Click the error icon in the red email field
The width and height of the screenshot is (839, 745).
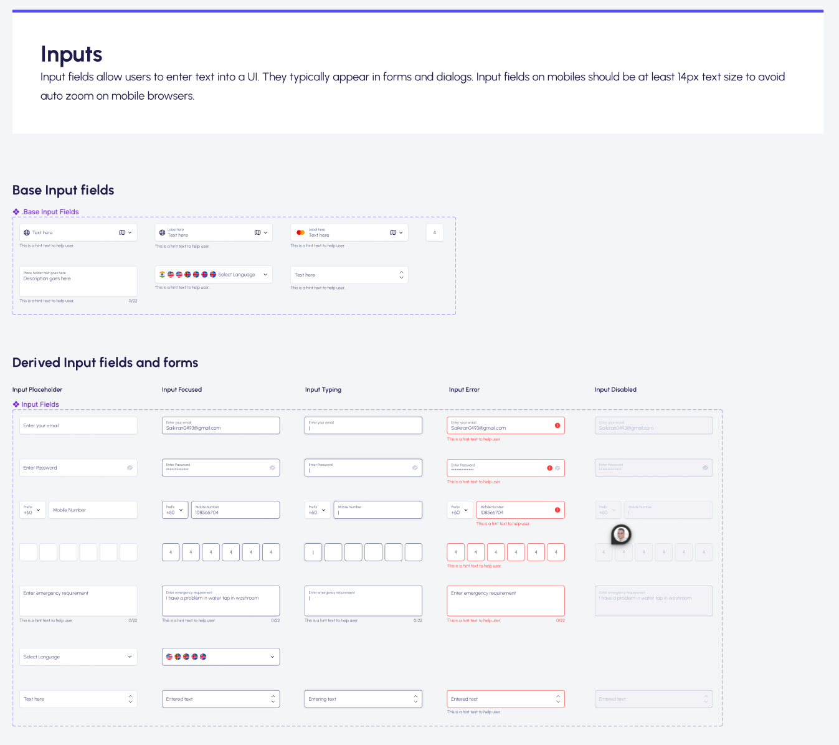pyautogui.click(x=557, y=425)
